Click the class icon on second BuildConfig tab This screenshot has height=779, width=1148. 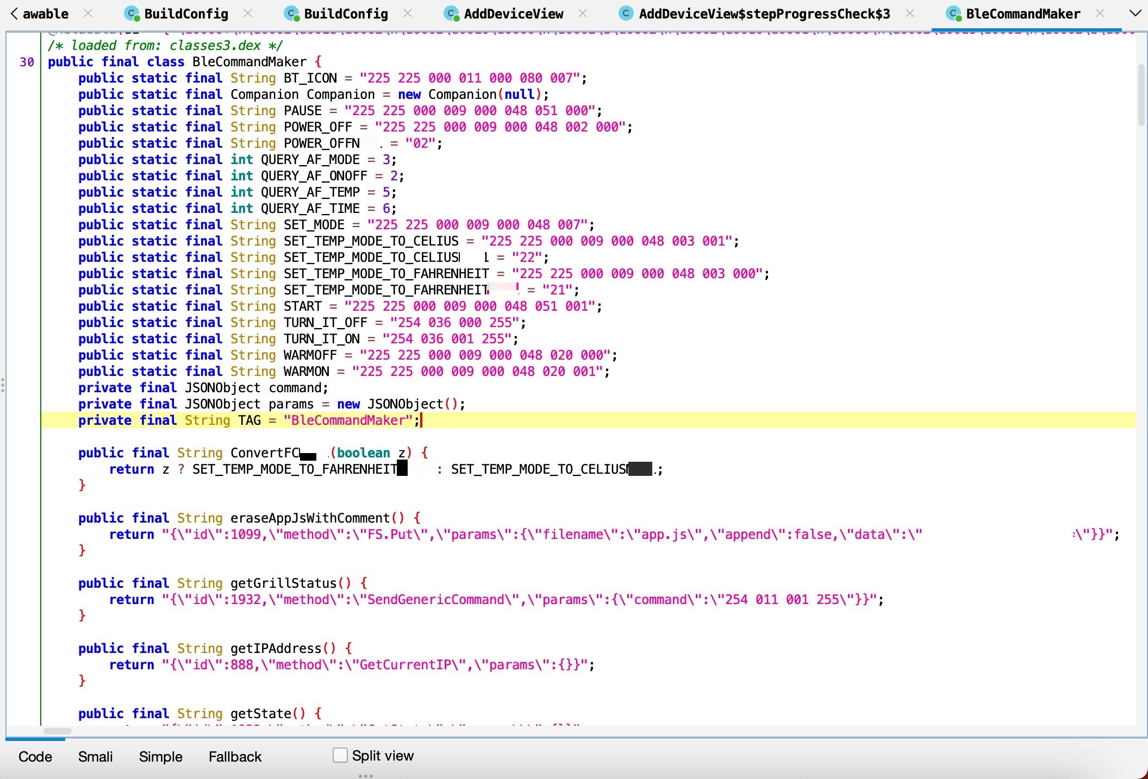point(292,14)
